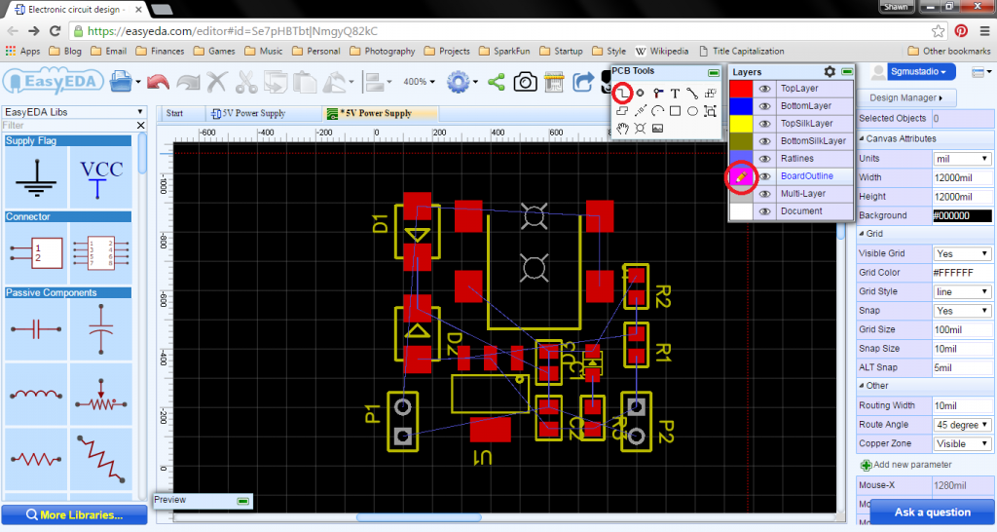Image resolution: width=997 pixels, height=532 pixels.
Task: Open the Route Angle dropdown
Action: 962,425
